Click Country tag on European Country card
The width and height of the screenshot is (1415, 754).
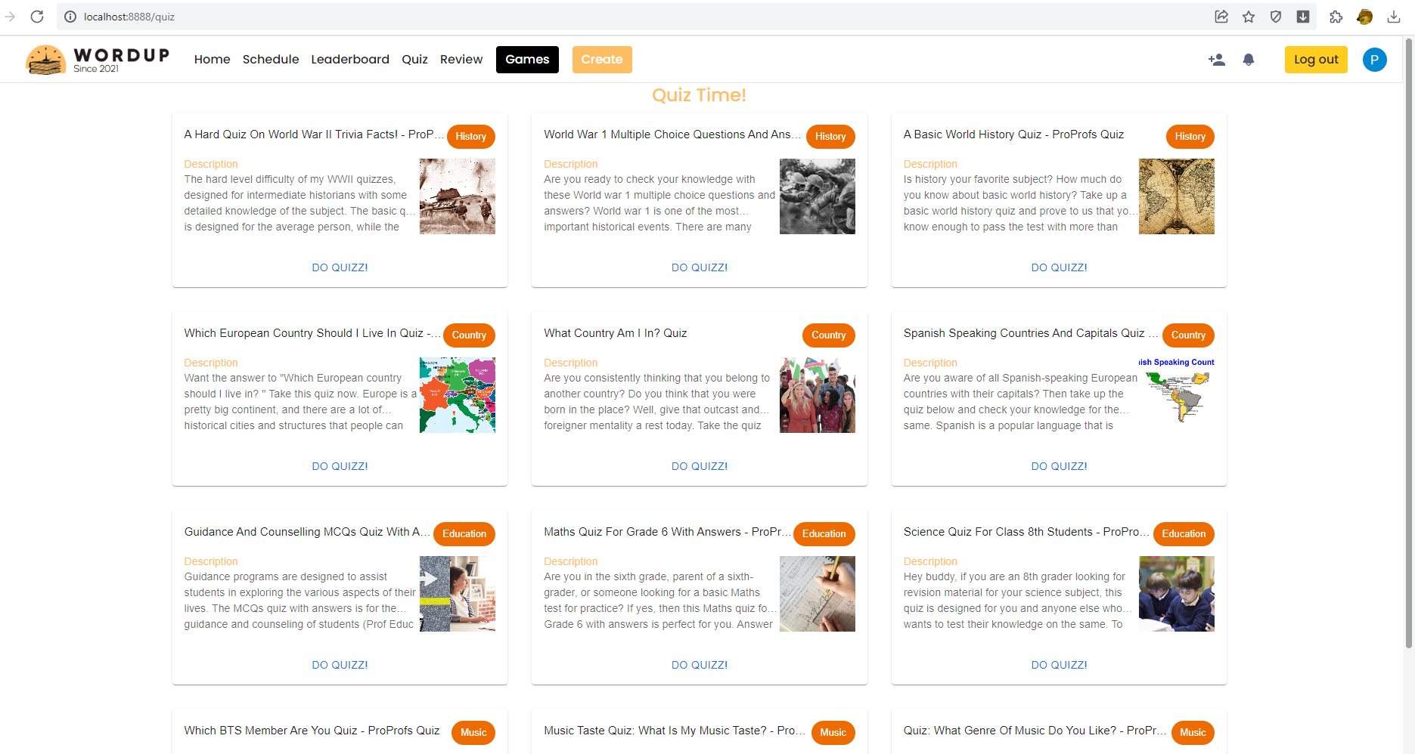tap(469, 335)
